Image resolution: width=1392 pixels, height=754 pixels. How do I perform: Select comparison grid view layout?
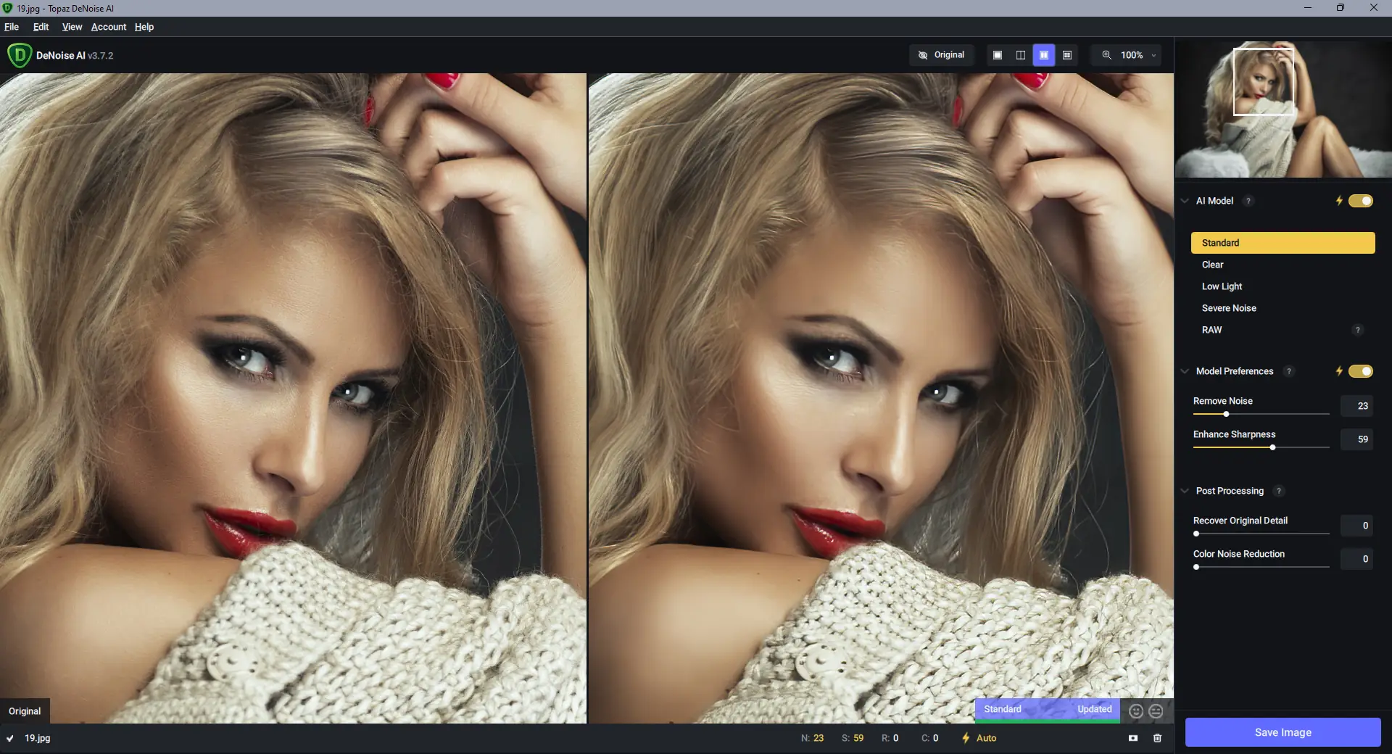[1067, 55]
